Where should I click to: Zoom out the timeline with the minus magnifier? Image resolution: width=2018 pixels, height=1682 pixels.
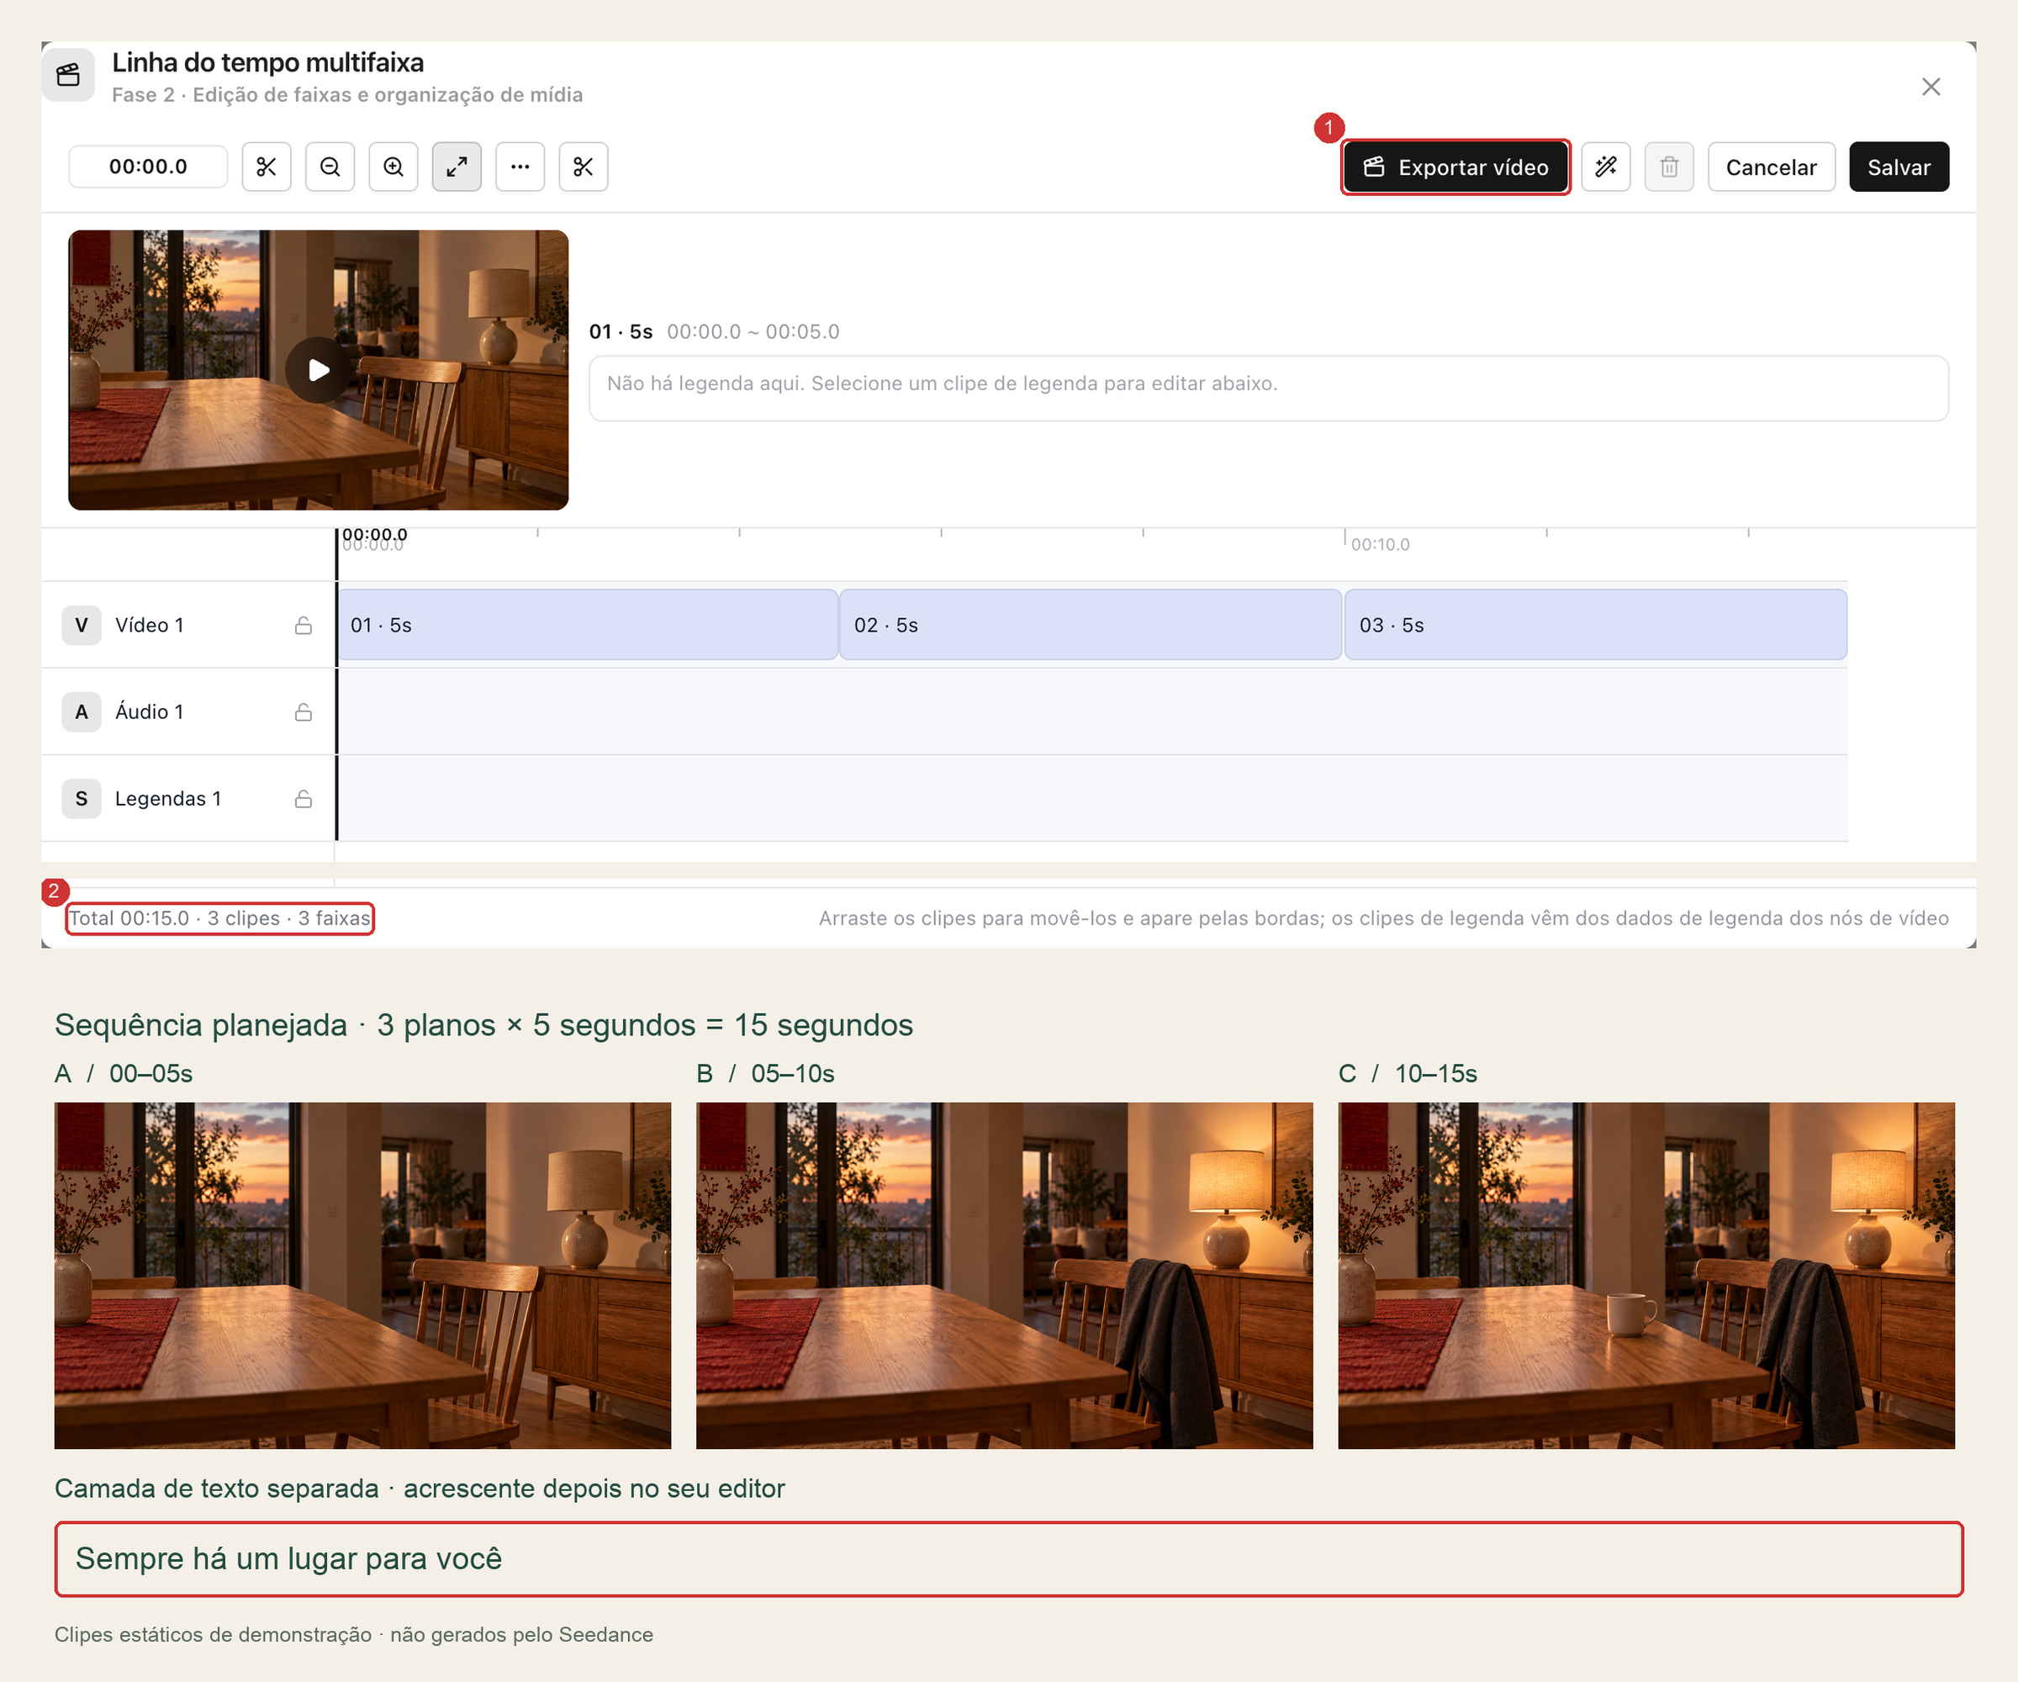click(x=330, y=167)
